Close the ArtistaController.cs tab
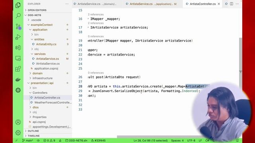 point(219,4)
